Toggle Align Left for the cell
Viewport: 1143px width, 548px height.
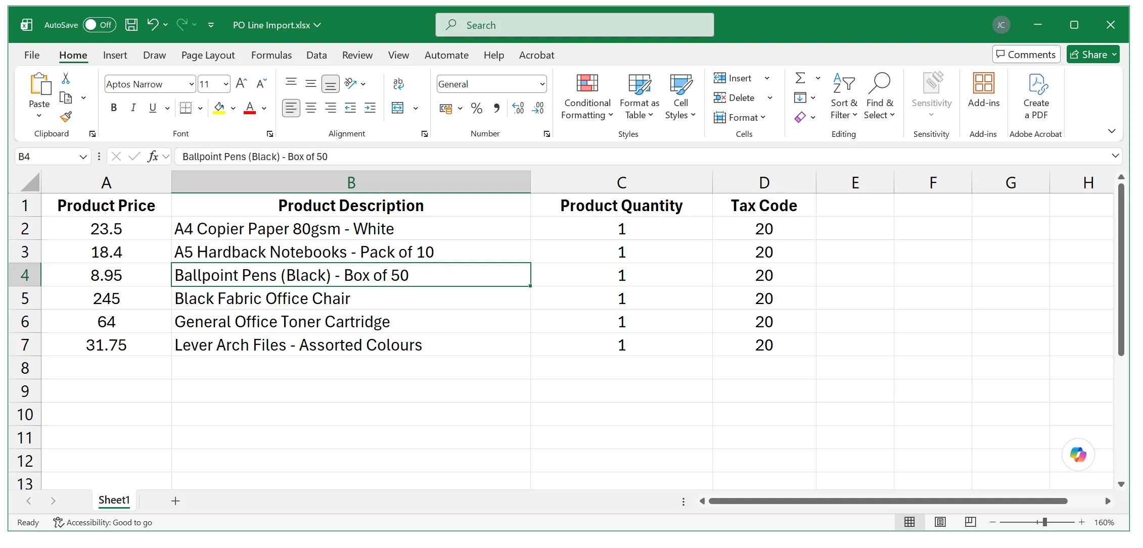click(x=291, y=108)
